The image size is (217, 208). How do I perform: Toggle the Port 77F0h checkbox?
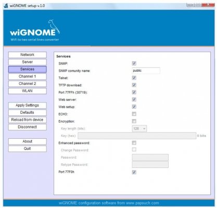click(x=134, y=172)
